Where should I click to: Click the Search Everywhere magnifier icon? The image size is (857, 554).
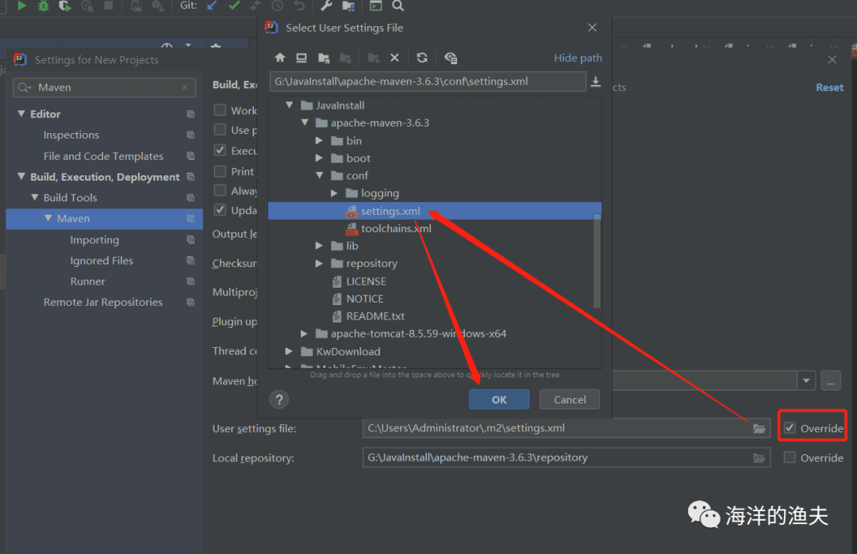pyautogui.click(x=398, y=6)
